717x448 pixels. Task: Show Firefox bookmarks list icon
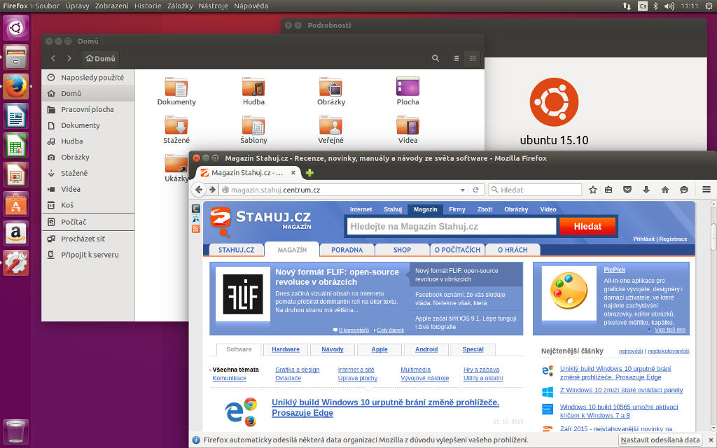click(x=608, y=190)
